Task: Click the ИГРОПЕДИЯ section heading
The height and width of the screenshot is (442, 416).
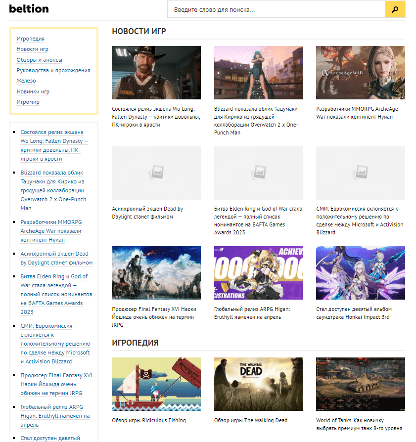Action: pyautogui.click(x=135, y=343)
